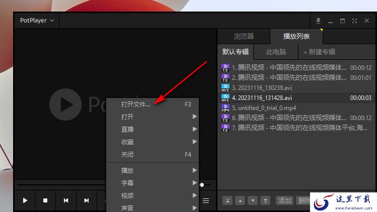This screenshot has width=377, height=212.
Task: Select 3. 20231116_130239.avi in playlist
Action: pyautogui.click(x=296, y=87)
